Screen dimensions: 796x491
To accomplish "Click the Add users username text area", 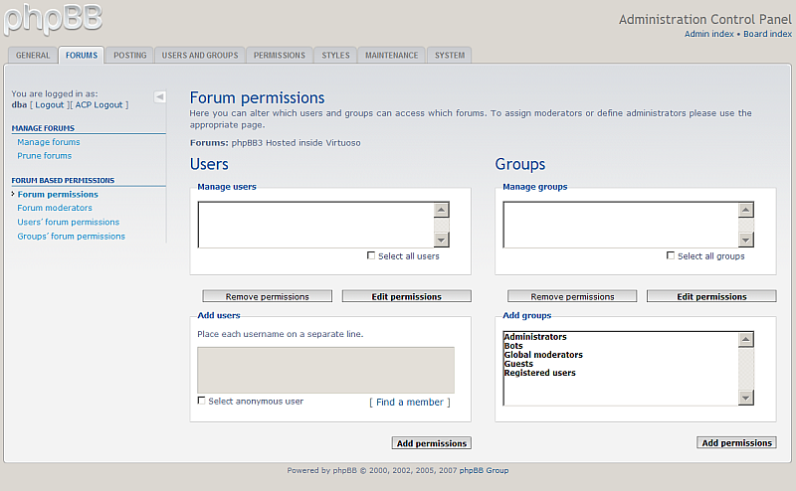I will coord(325,370).
